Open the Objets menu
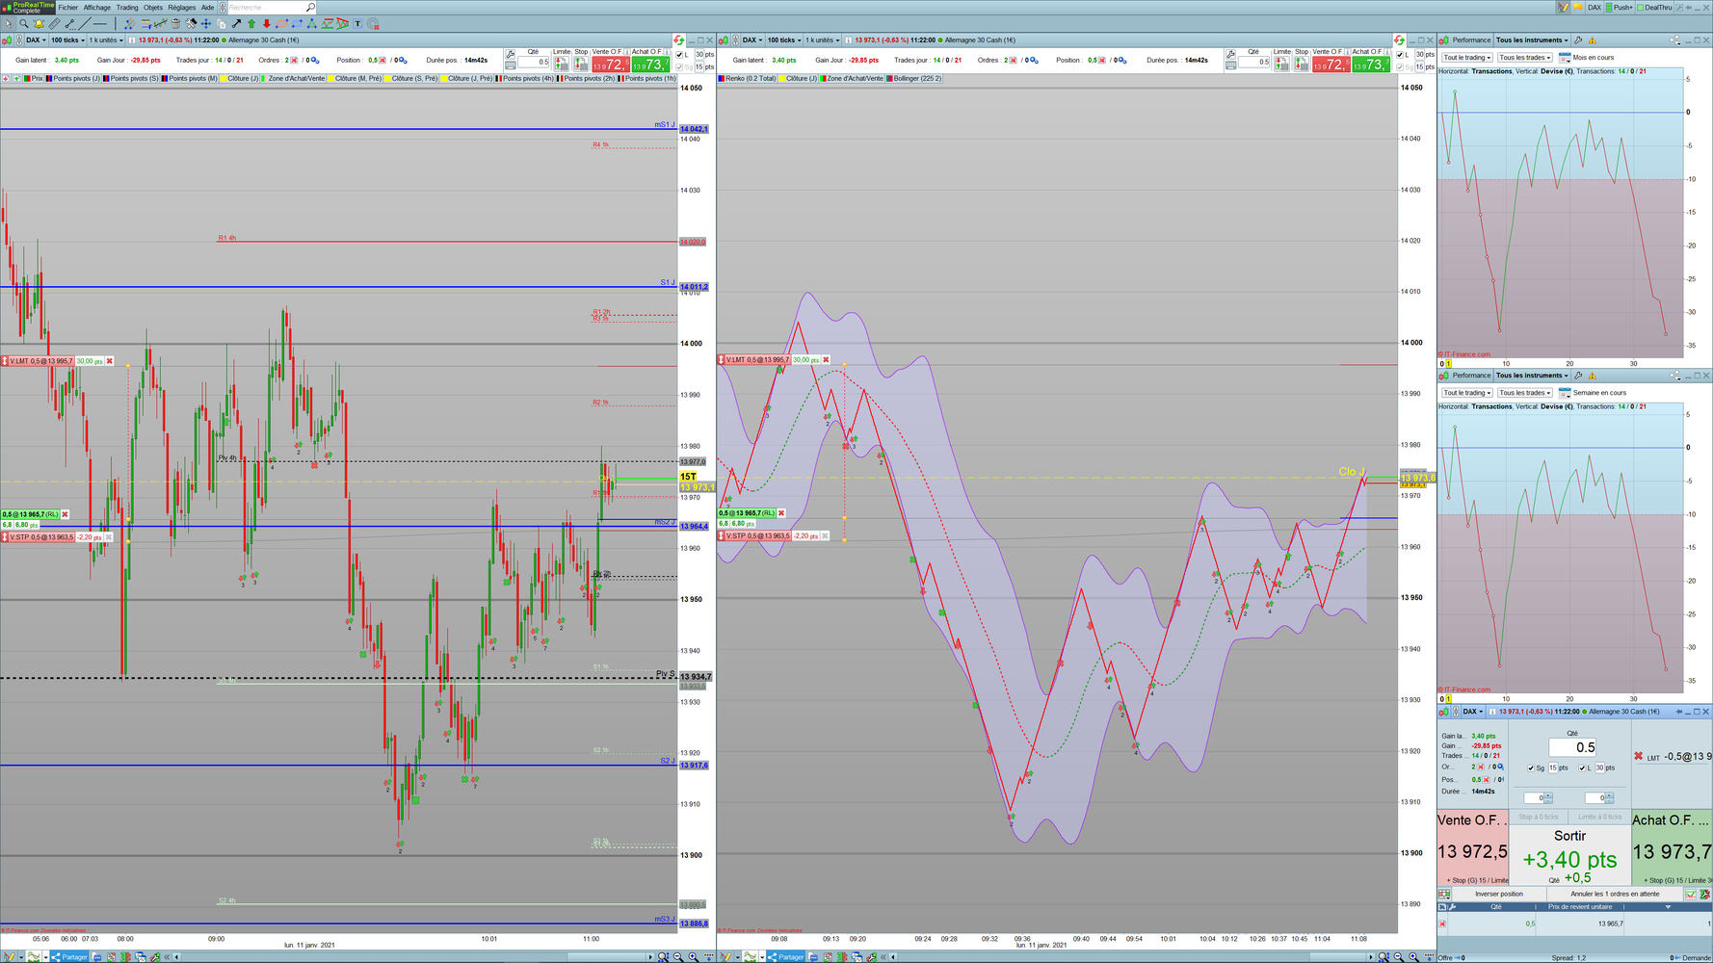 [x=153, y=8]
